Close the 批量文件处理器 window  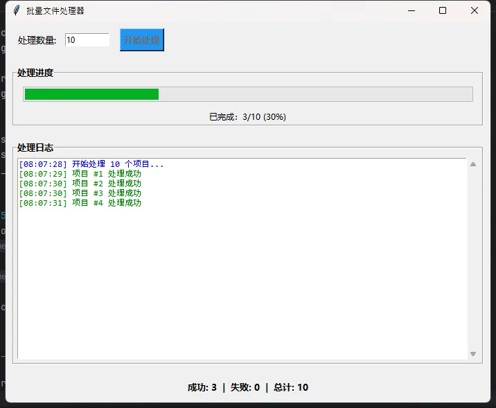pyautogui.click(x=475, y=10)
